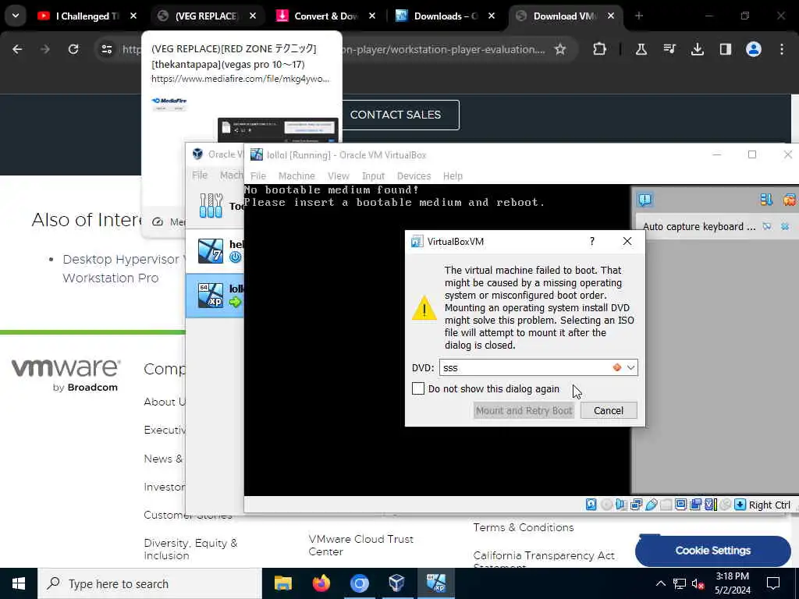Open the Chrome downloads icon
The width and height of the screenshot is (799, 599).
click(697, 49)
